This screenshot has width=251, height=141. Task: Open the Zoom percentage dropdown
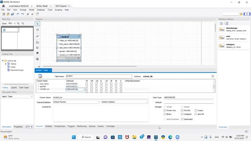15,23
